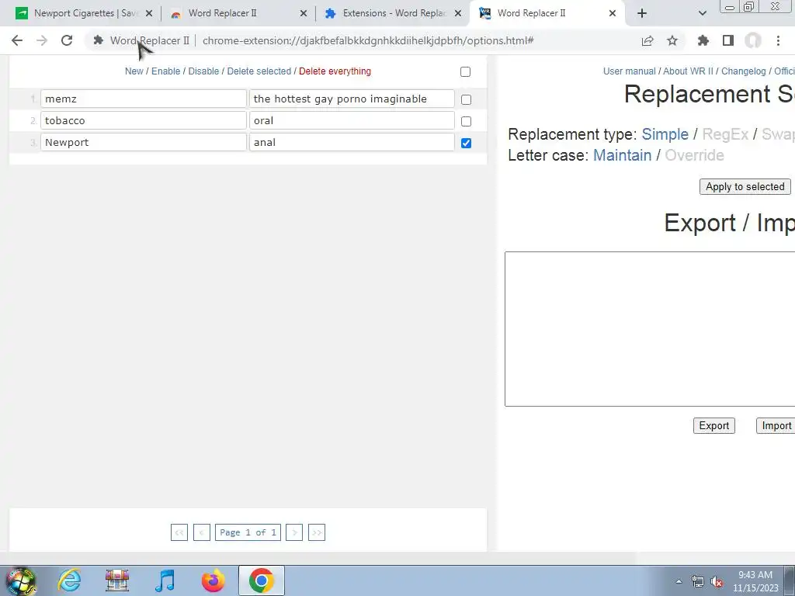Image resolution: width=795 pixels, height=596 pixels.
Task: Go to previous page with < button
Action: tap(201, 532)
